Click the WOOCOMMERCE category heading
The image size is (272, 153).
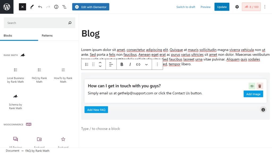pos(13,125)
